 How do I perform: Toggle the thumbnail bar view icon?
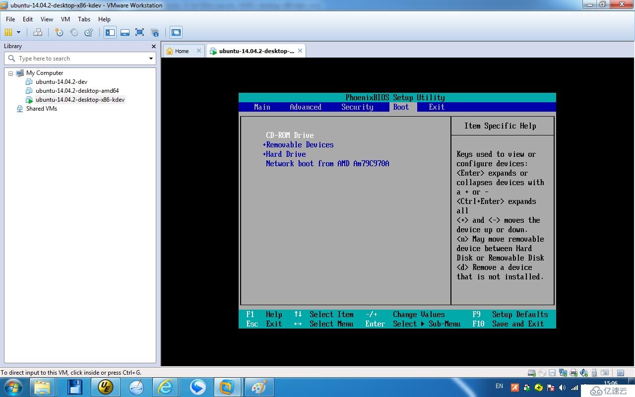click(125, 32)
